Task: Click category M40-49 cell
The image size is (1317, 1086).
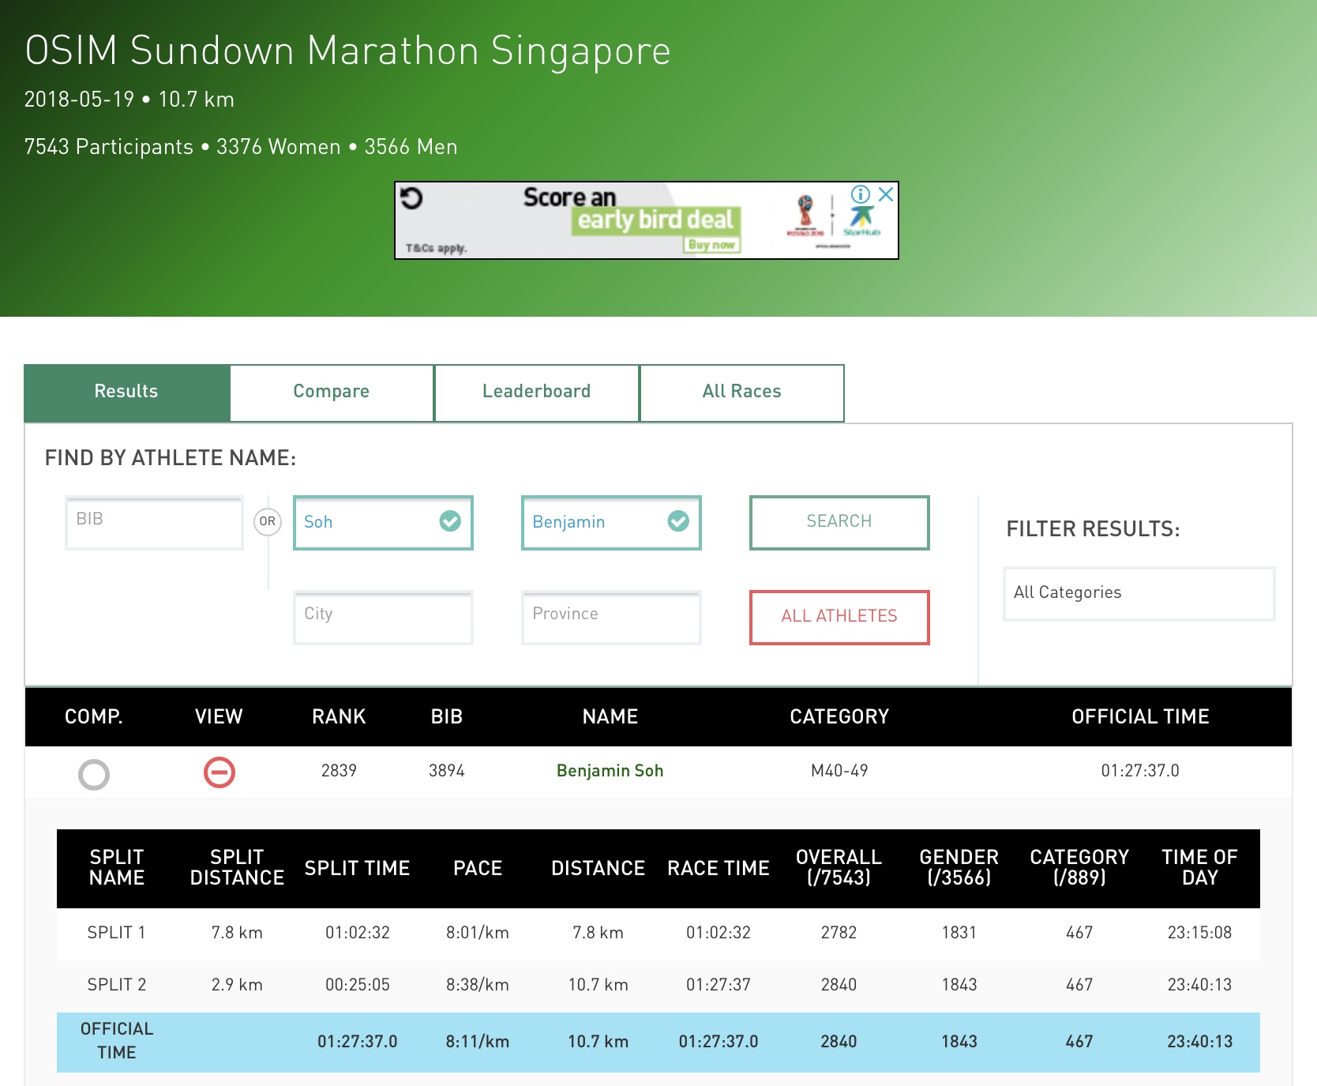Action: (839, 771)
